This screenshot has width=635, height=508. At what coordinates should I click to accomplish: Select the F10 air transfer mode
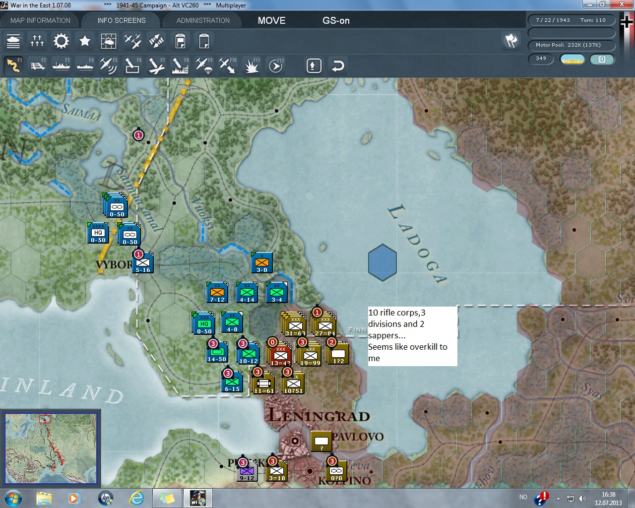pyautogui.click(x=228, y=65)
